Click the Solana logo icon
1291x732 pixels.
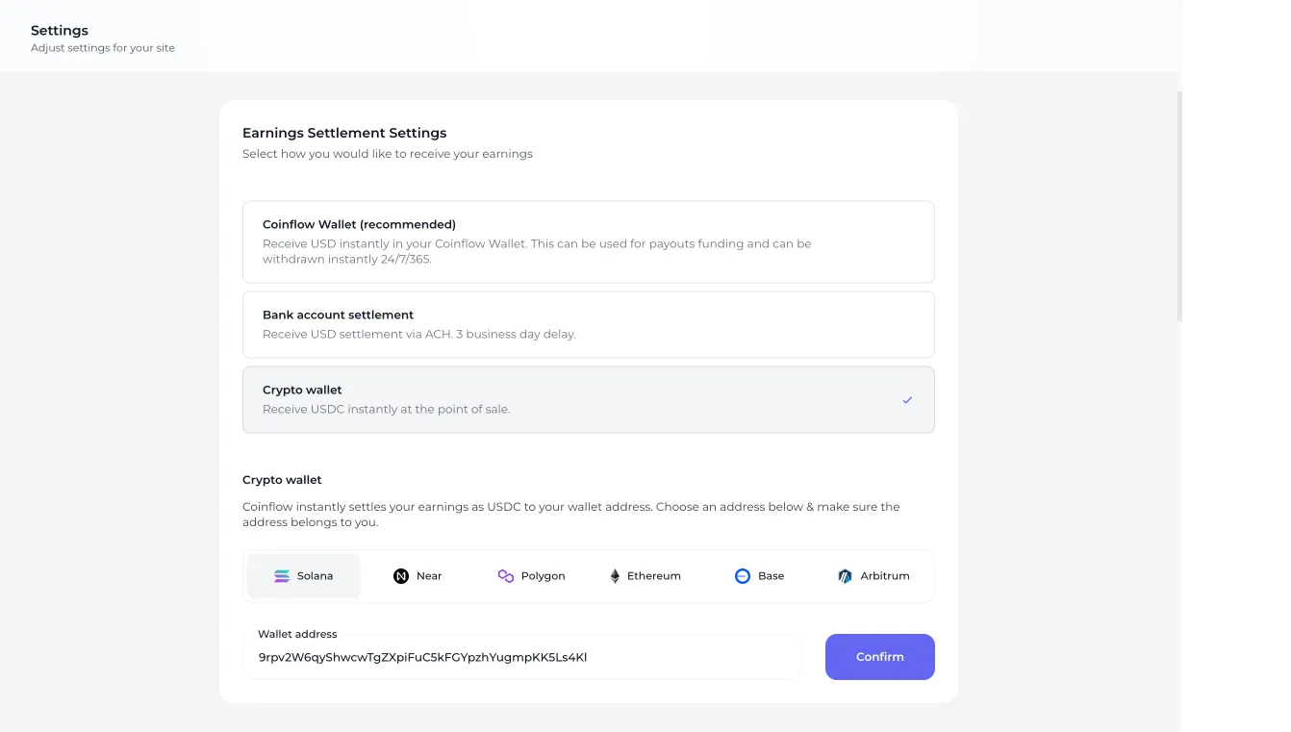(282, 576)
